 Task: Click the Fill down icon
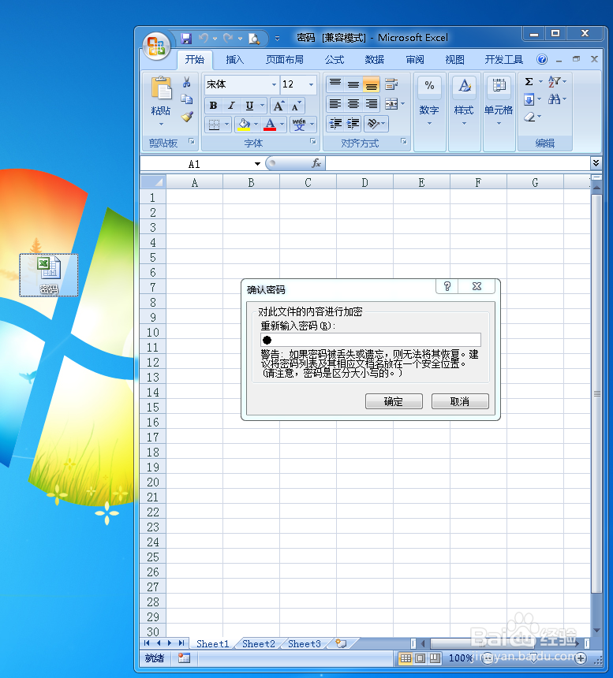point(529,99)
